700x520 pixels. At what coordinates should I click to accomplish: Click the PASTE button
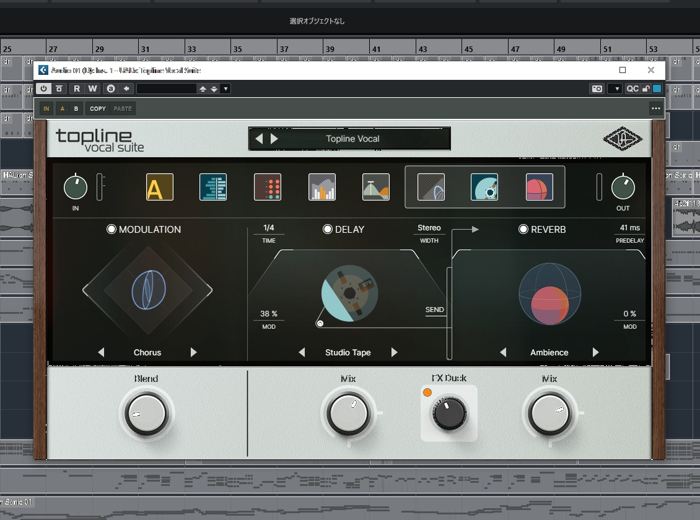(x=123, y=108)
